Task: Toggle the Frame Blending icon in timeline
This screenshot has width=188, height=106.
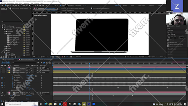Action: click(x=44, y=63)
